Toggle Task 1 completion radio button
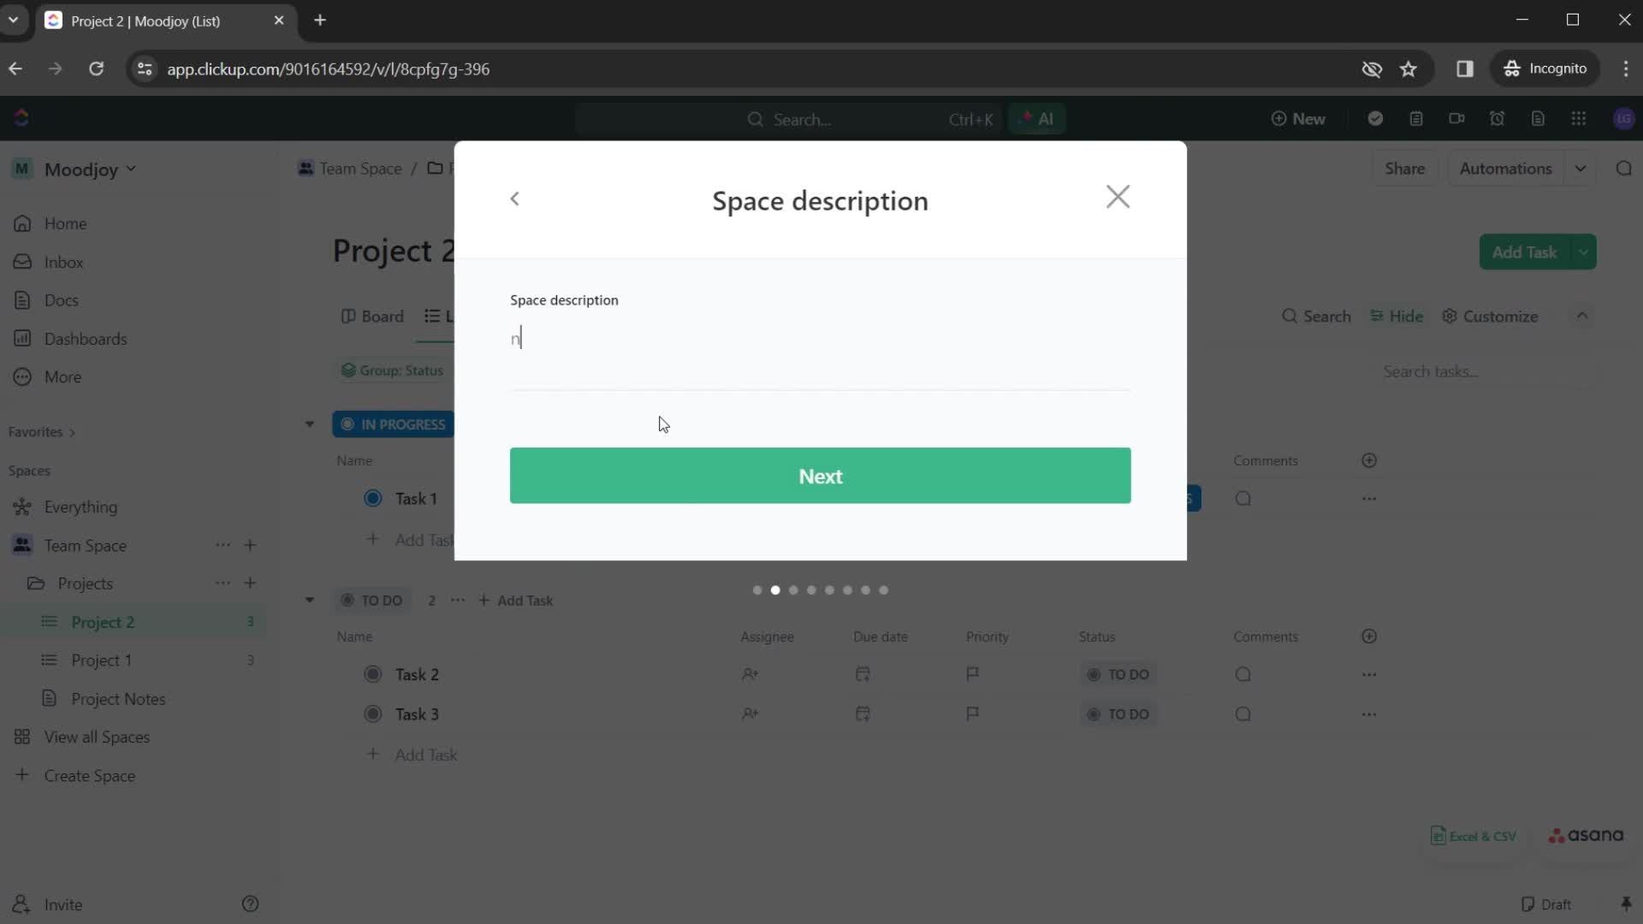This screenshot has height=924, width=1643. [372, 499]
